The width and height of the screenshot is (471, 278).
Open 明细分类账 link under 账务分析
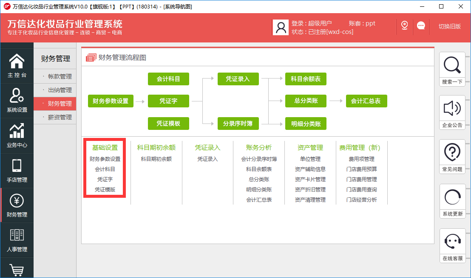259,190
